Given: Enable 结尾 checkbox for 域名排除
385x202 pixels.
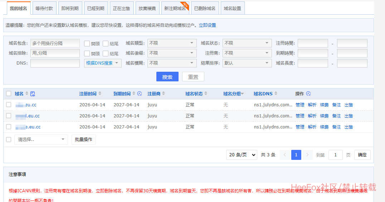Looking at the screenshot, I should 106,54.
